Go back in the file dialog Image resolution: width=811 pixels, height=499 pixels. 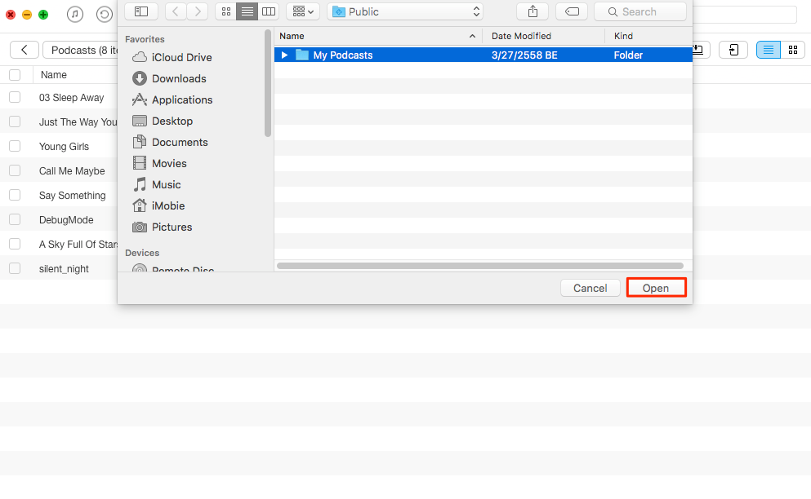[x=176, y=11]
